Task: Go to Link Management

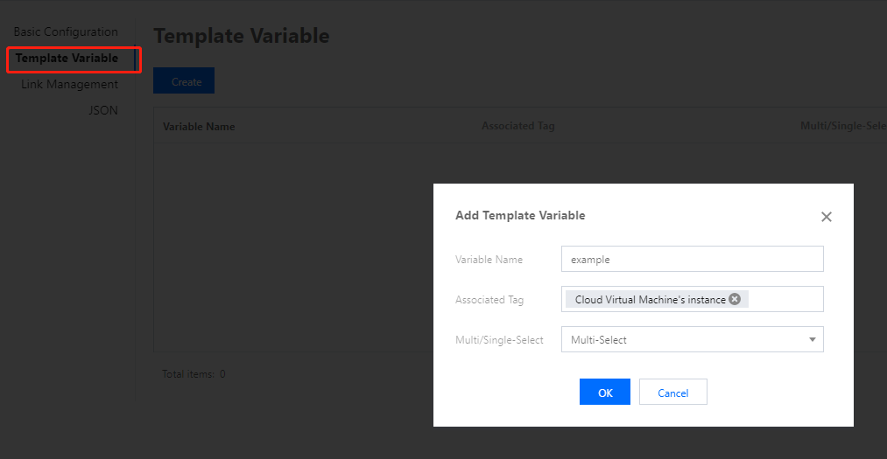Action: coord(69,85)
